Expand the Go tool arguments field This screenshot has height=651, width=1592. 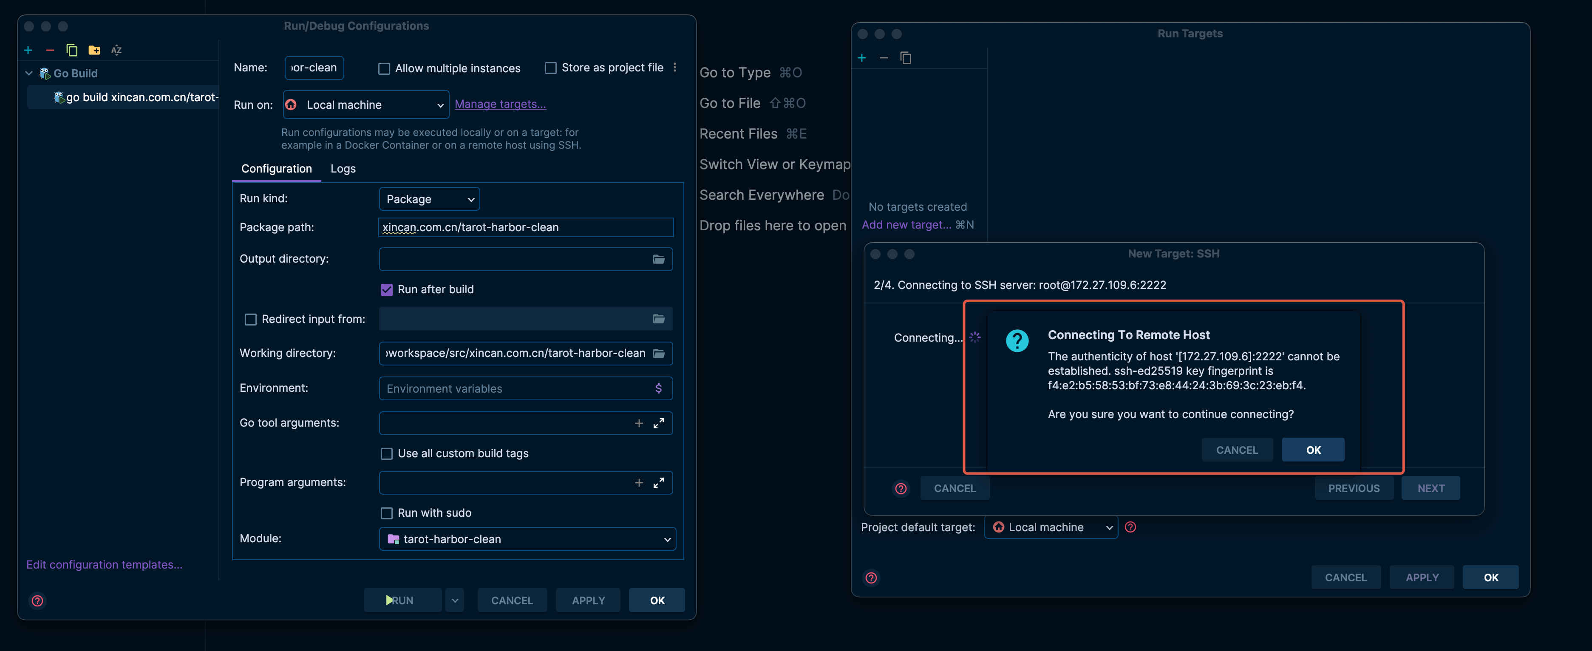pyautogui.click(x=658, y=423)
